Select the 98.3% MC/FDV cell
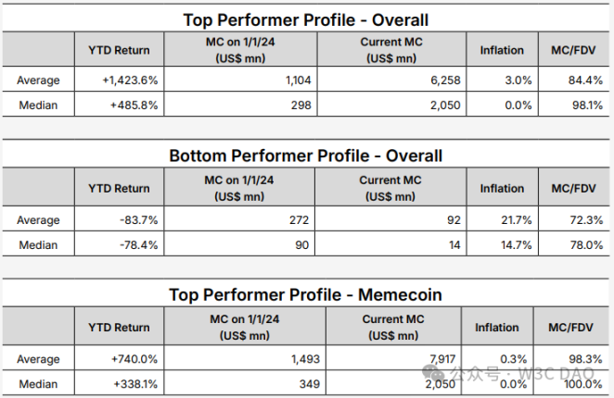614x398 pixels. [x=584, y=359]
